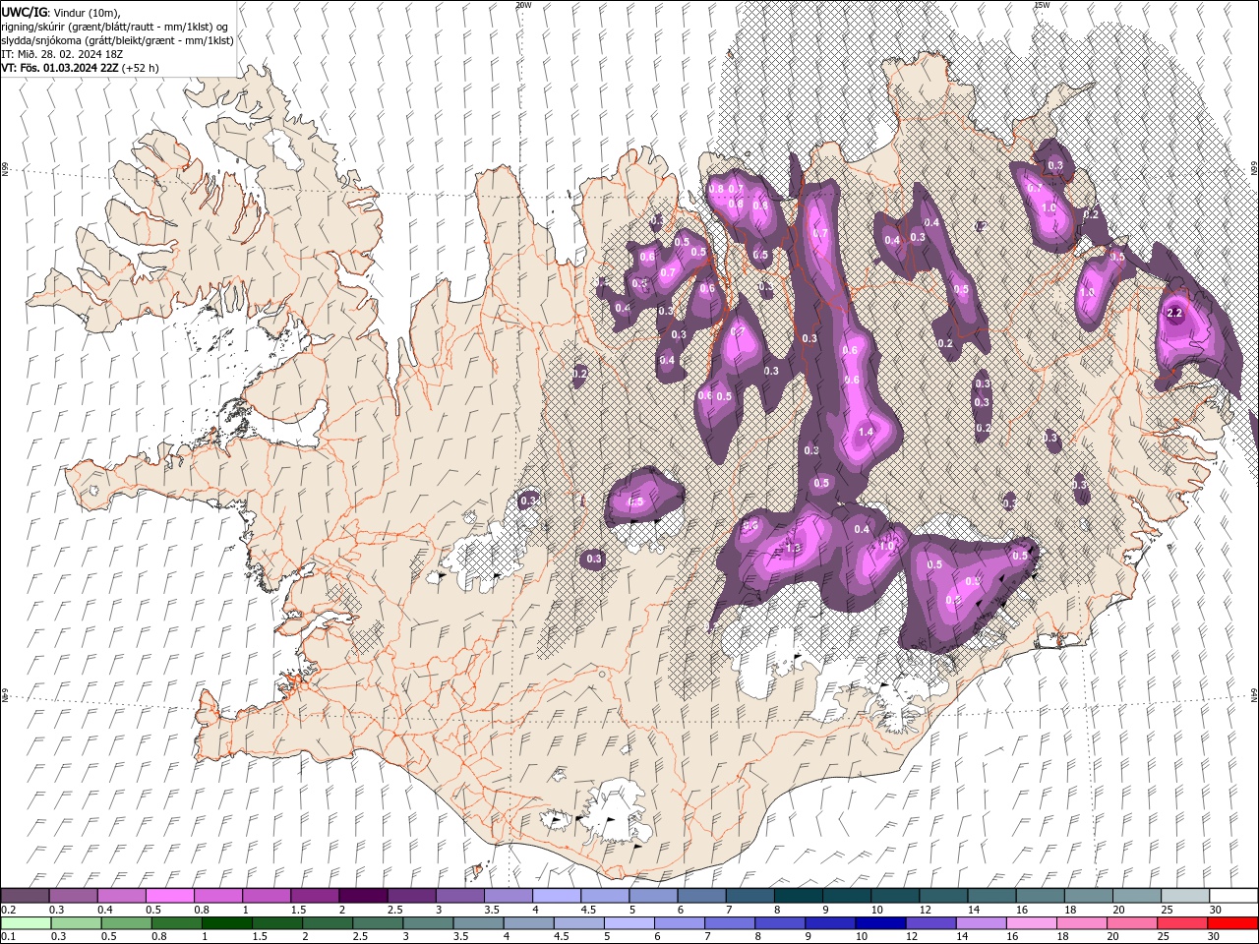Screen dimensions: 1259x944
Task: Click lower legend swatch between 0.8 and 1
Action: coord(177,923)
